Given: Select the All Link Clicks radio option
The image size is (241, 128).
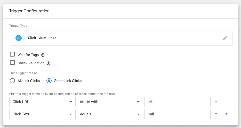Looking at the screenshot, I should pyautogui.click(x=12, y=81).
